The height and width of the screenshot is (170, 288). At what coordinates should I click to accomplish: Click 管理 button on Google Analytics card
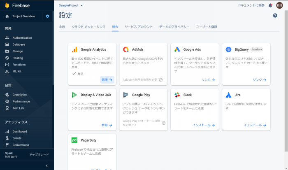[107, 80]
